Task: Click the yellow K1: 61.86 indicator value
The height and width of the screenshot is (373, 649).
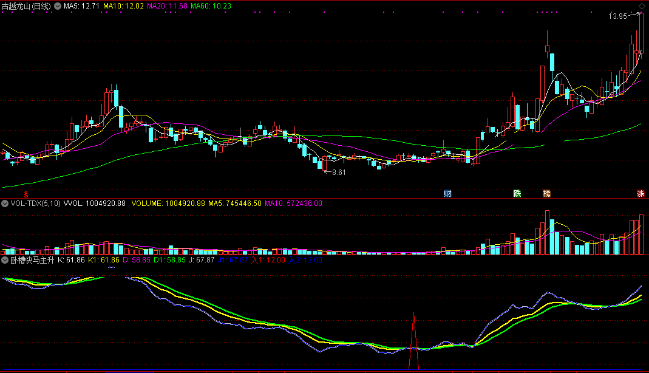Action: pyautogui.click(x=104, y=260)
